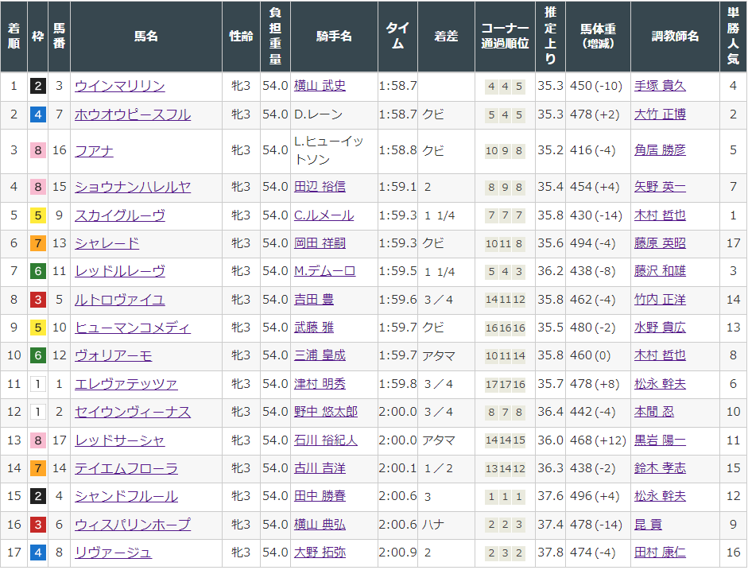Open jockey link 三浦 皇成
The image size is (748, 570).
tap(320, 355)
